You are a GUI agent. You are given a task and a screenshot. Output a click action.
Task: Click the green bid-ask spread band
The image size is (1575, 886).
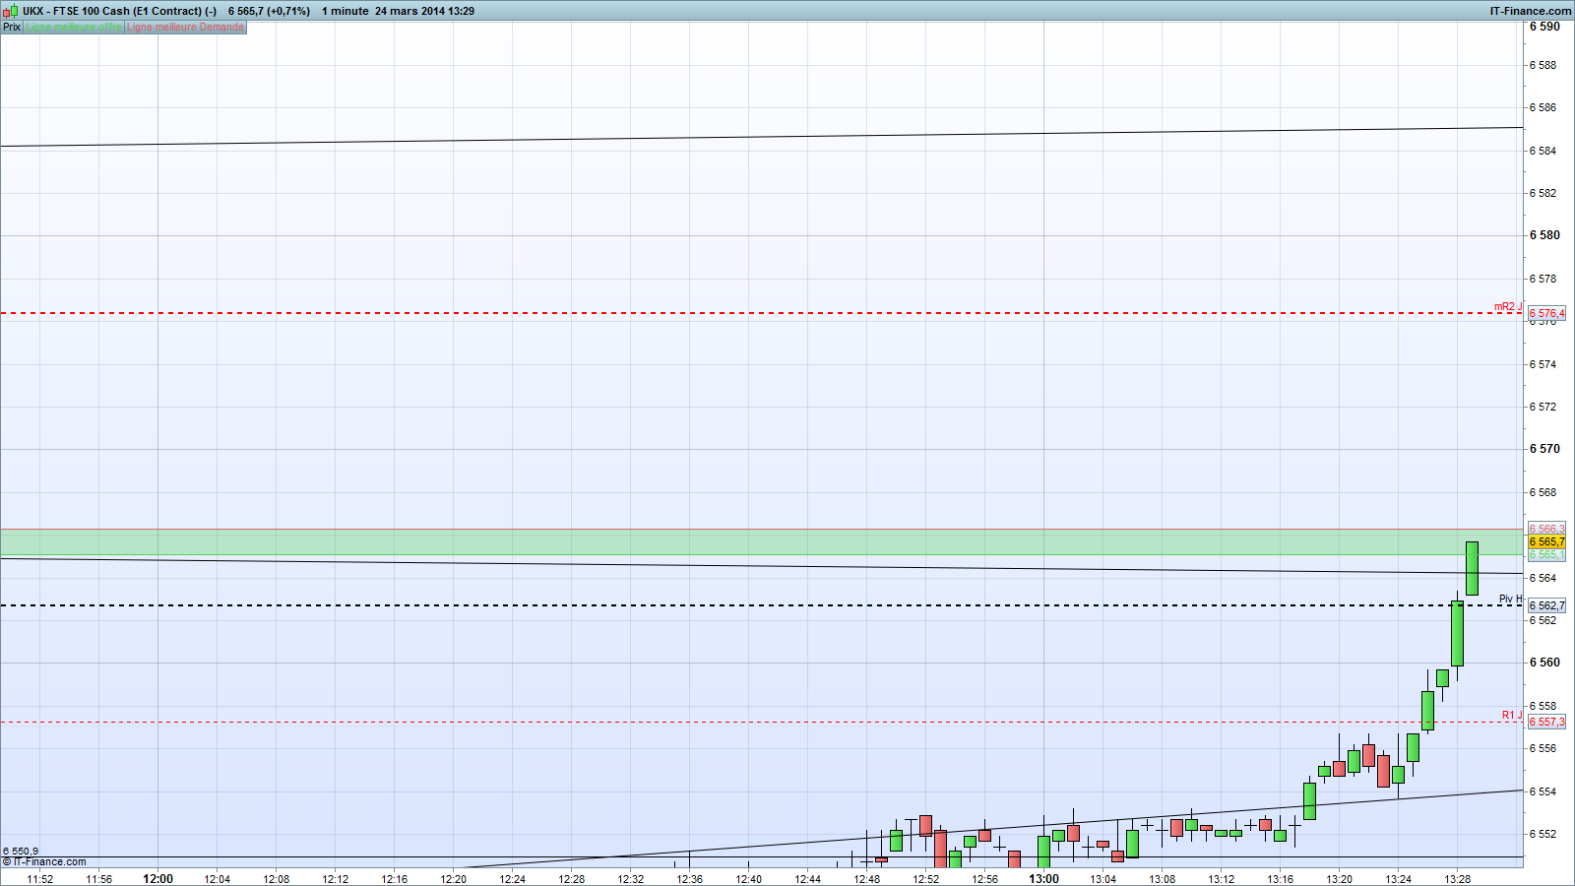click(761, 541)
